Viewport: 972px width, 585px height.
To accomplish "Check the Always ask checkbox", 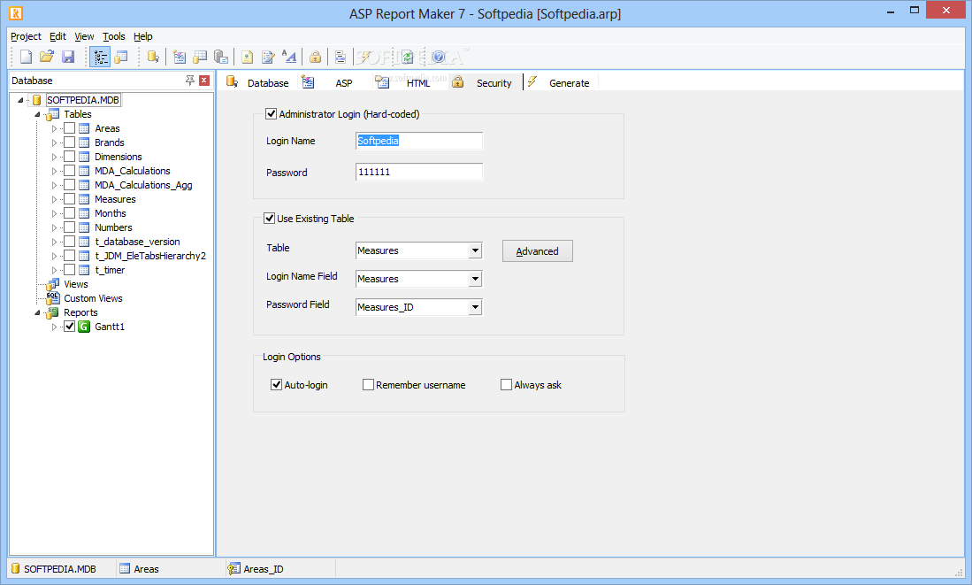I will point(507,385).
